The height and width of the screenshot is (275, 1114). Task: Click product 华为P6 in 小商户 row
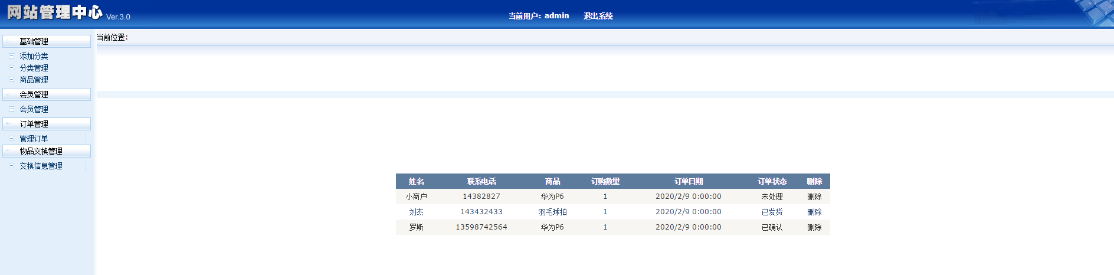[x=552, y=197]
